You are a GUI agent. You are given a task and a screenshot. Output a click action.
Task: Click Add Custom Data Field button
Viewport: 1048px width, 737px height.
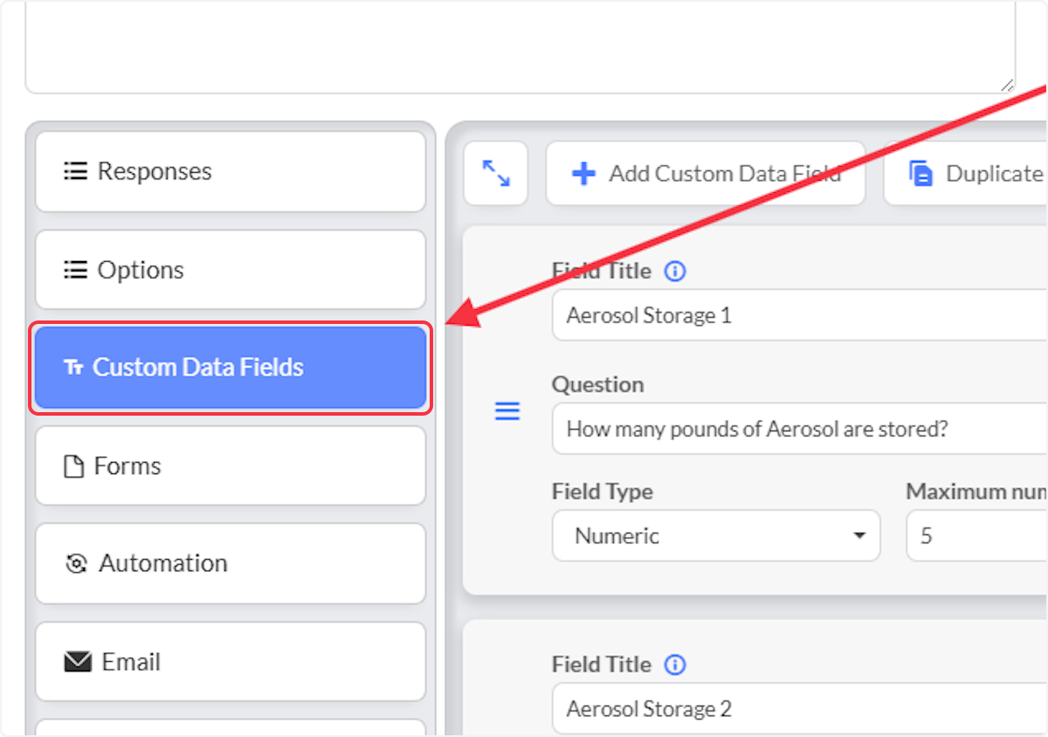[706, 173]
